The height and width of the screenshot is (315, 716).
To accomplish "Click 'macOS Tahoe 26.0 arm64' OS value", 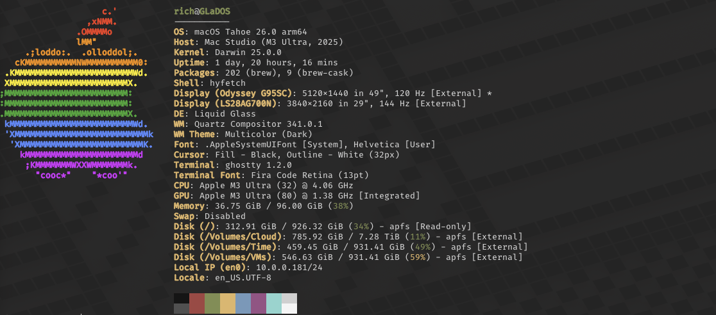I will click(x=251, y=32).
